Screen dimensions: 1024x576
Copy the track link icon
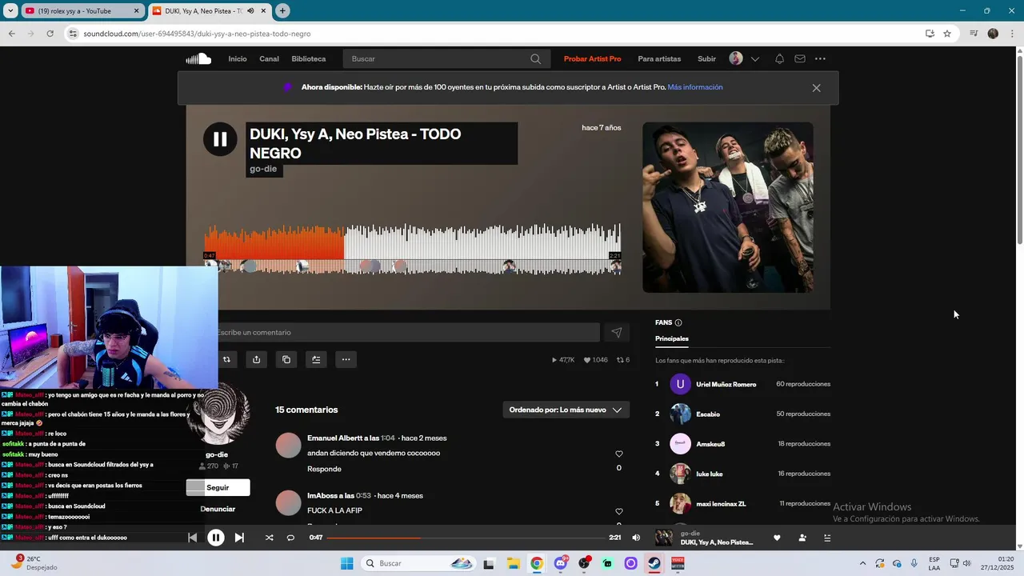tap(286, 360)
